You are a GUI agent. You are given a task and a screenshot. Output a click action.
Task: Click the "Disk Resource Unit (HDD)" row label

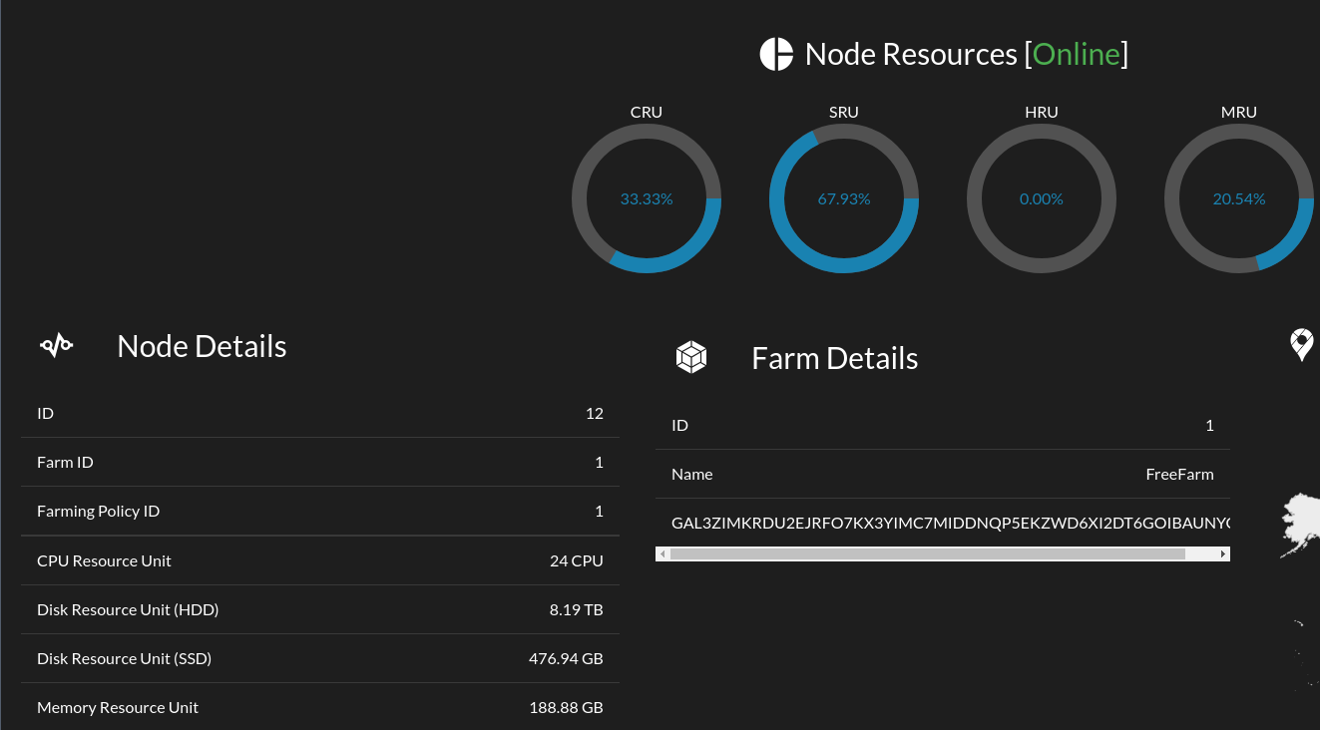tap(128, 609)
